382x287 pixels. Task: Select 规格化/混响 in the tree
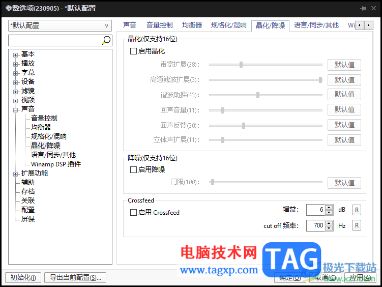pos(49,136)
